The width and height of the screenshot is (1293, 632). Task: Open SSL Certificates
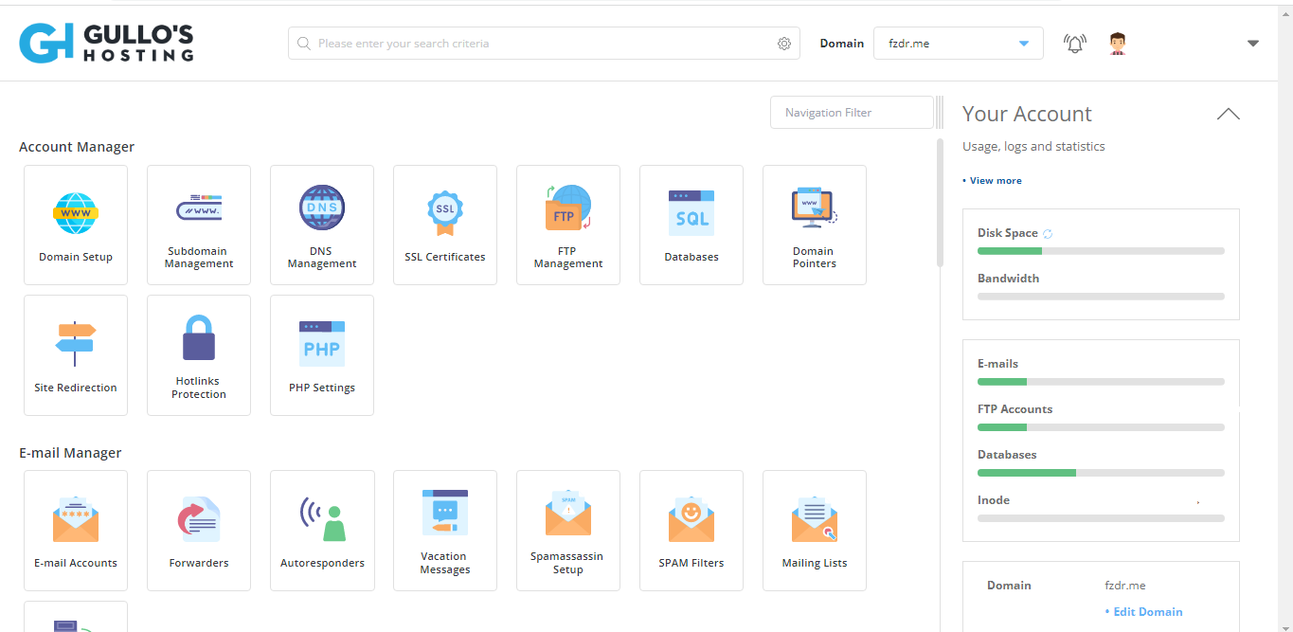pyautogui.click(x=445, y=226)
